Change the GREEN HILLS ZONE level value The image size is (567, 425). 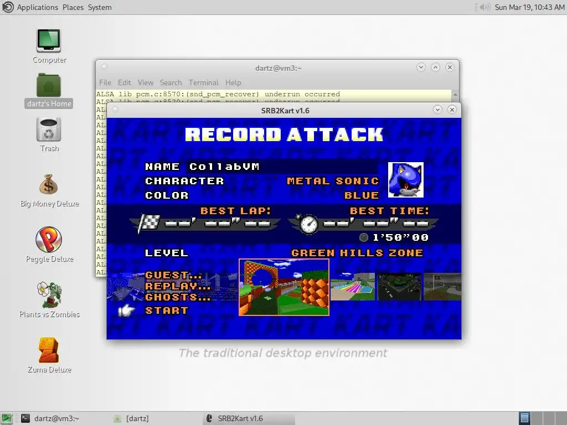[357, 252]
